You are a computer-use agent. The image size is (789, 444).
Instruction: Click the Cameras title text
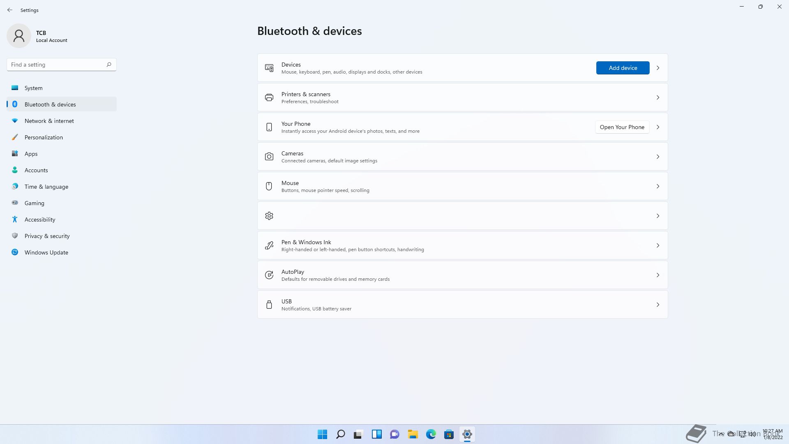click(x=292, y=153)
